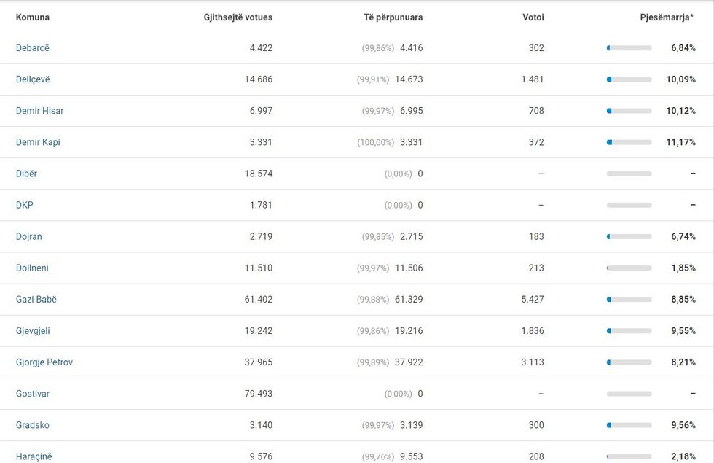714x463 pixels.
Task: Click the Demir Hisar link
Action: pyautogui.click(x=39, y=111)
